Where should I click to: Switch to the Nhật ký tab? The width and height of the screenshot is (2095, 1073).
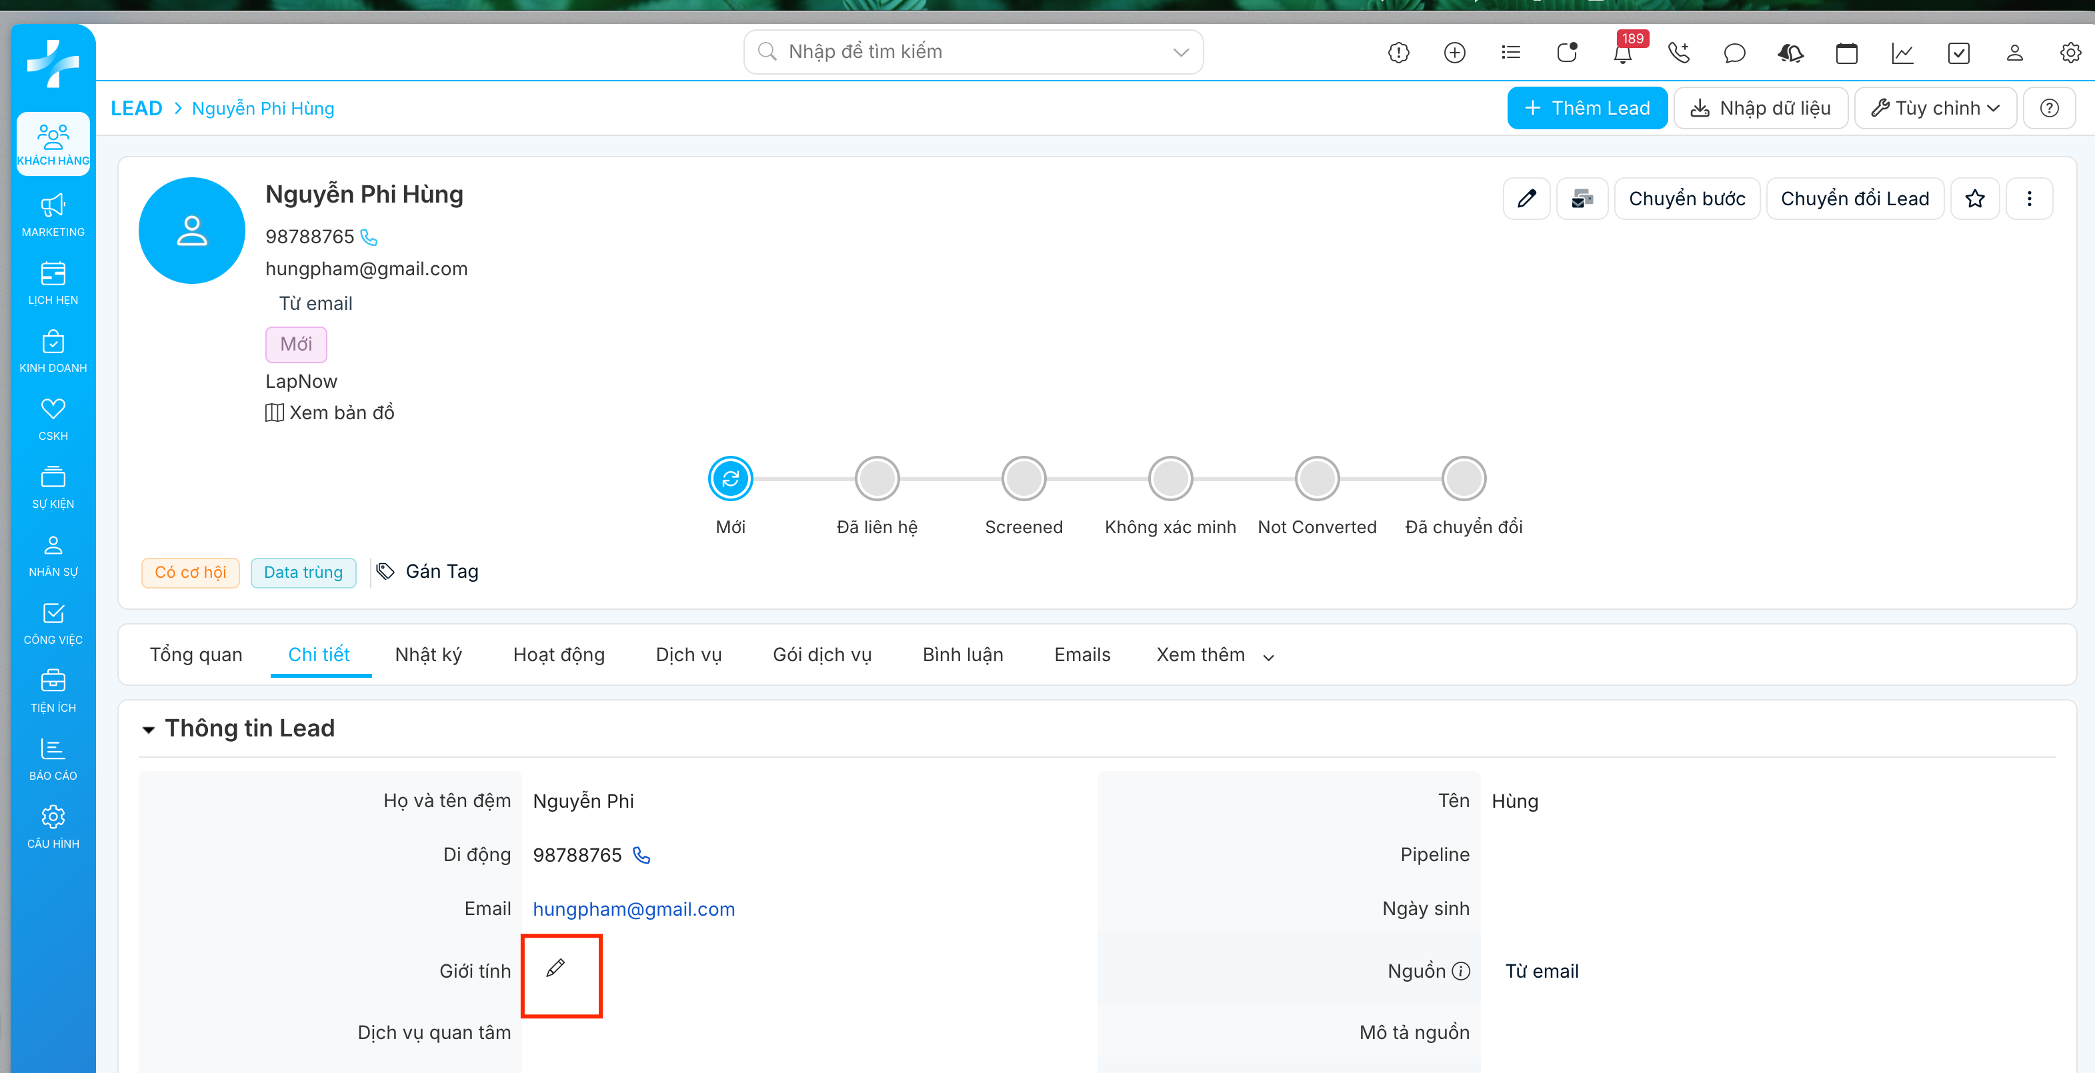tap(428, 655)
